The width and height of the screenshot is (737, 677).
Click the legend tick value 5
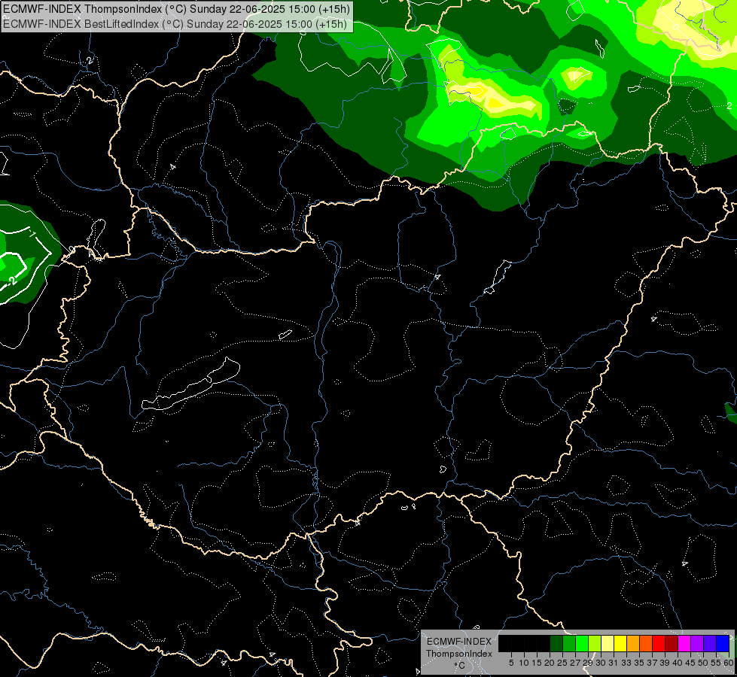pyautogui.click(x=511, y=663)
